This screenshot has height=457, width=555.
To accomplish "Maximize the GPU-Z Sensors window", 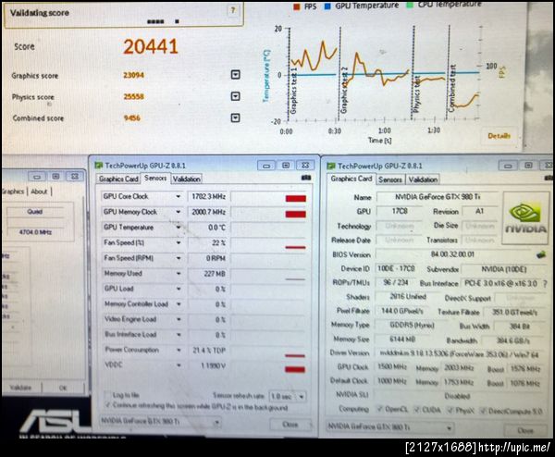I will (286, 166).
